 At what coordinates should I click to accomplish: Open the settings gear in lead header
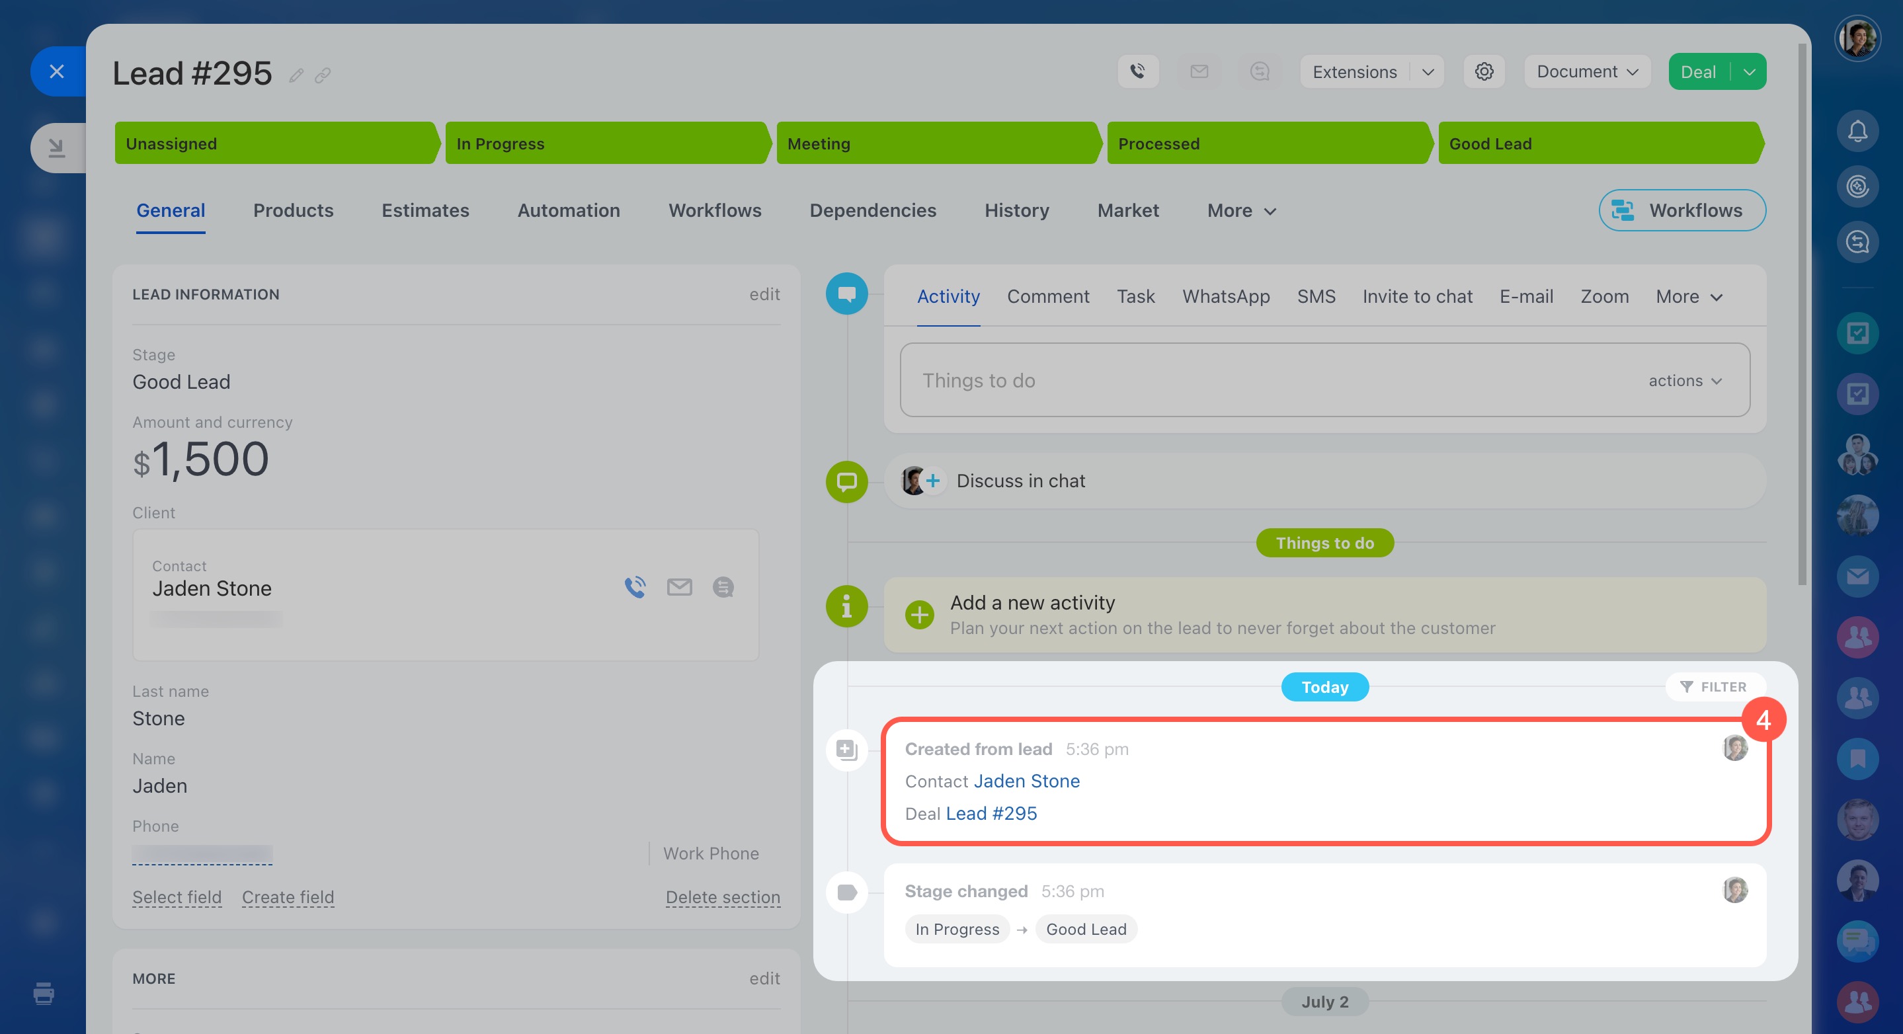tap(1483, 71)
